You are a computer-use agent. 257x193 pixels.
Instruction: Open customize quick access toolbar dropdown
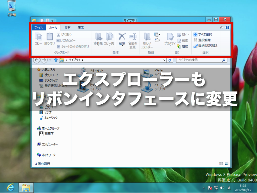coord(52,21)
